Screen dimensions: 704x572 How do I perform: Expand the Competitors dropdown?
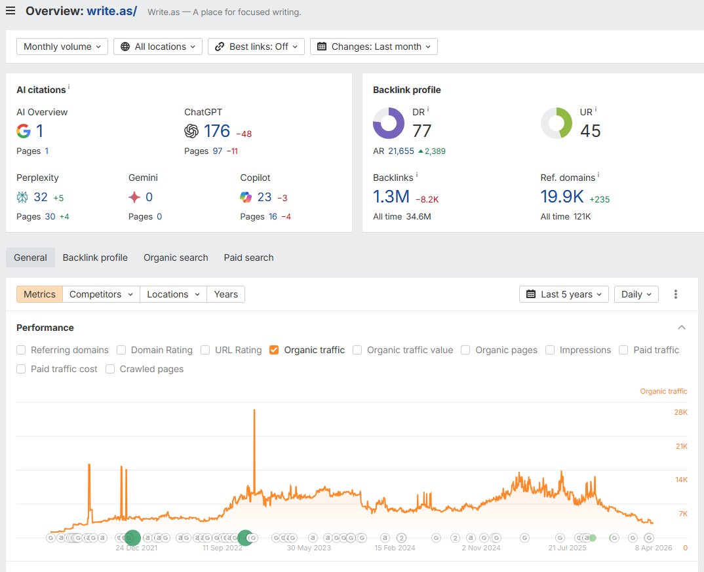(x=101, y=294)
